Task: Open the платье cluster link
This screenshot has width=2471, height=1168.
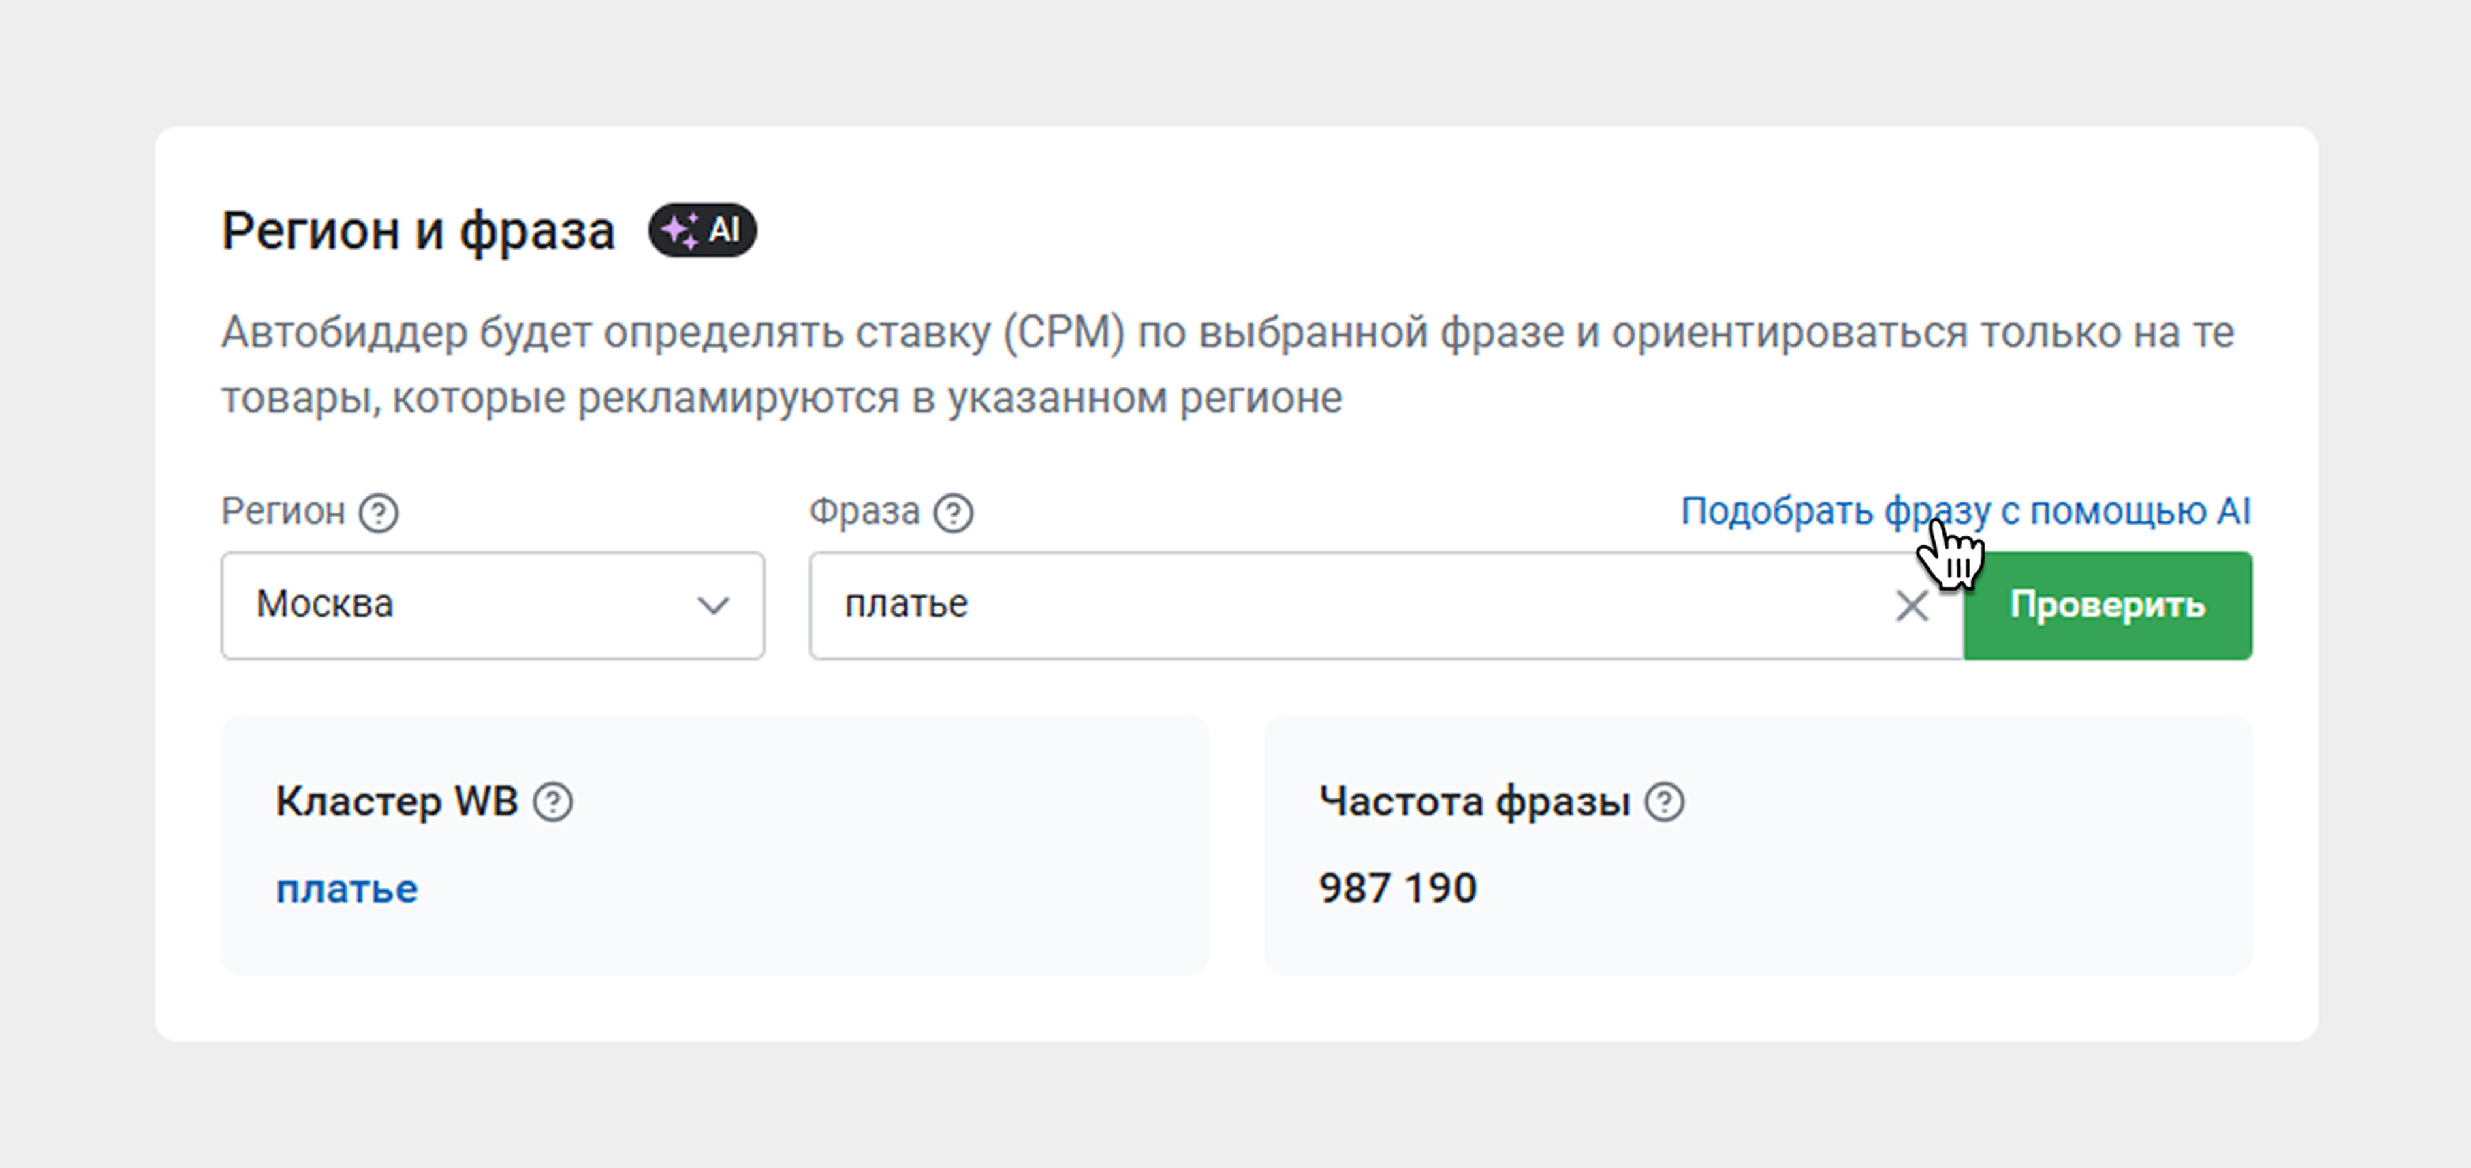Action: click(x=347, y=889)
